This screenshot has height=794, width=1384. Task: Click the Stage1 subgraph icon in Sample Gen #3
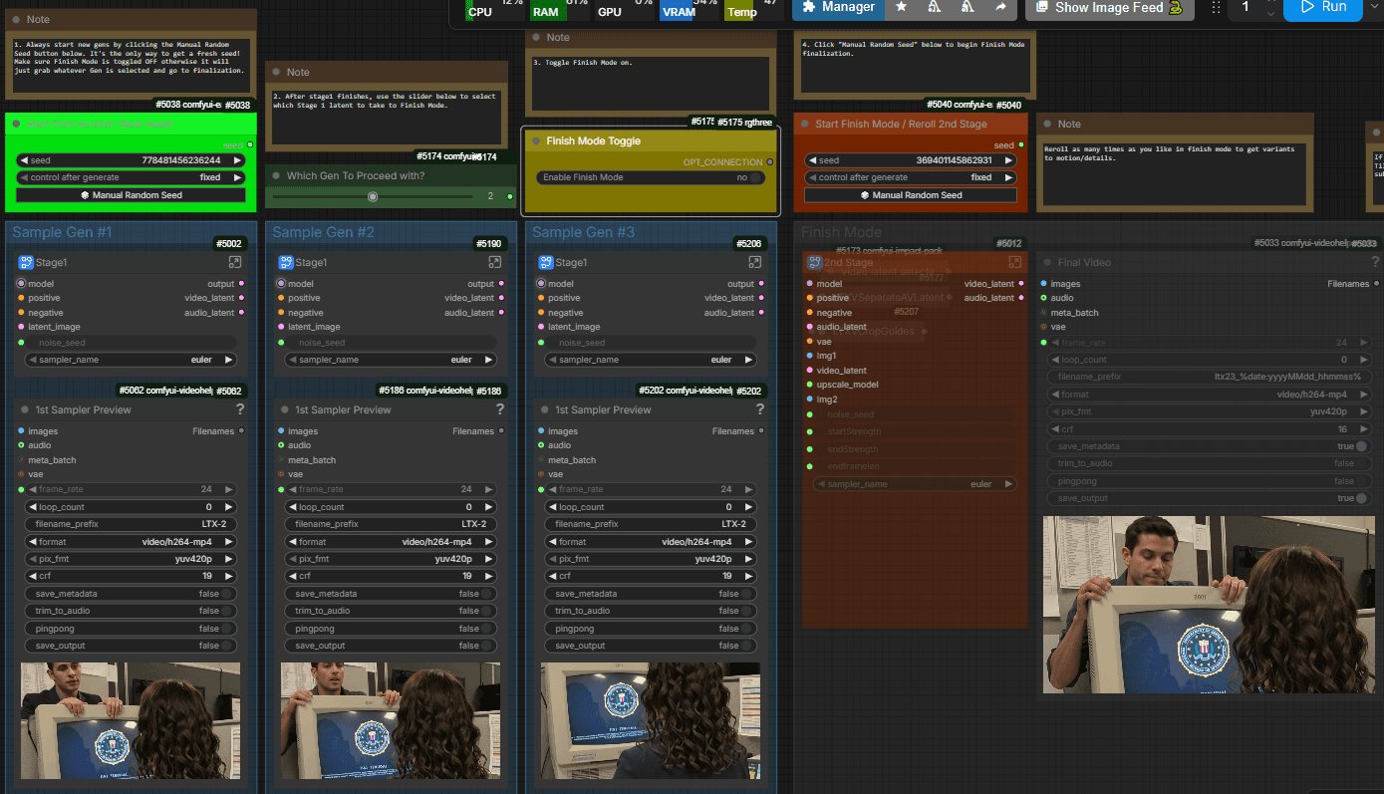[x=546, y=263]
